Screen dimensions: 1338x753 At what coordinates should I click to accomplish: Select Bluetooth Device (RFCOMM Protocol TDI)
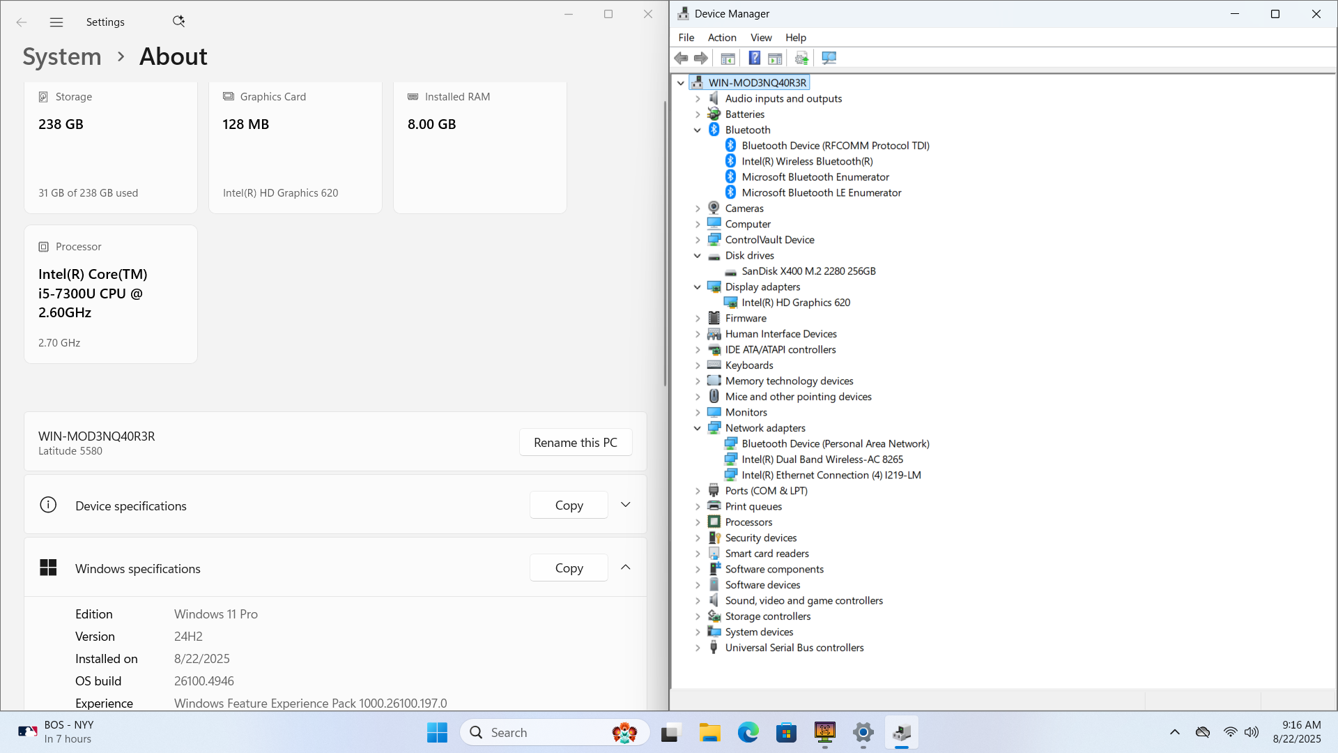coord(836,146)
